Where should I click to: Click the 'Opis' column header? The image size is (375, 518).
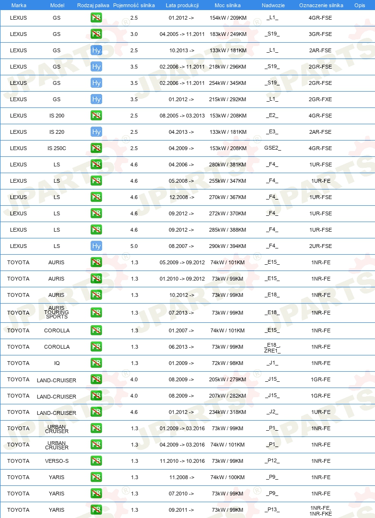(x=360, y=5)
